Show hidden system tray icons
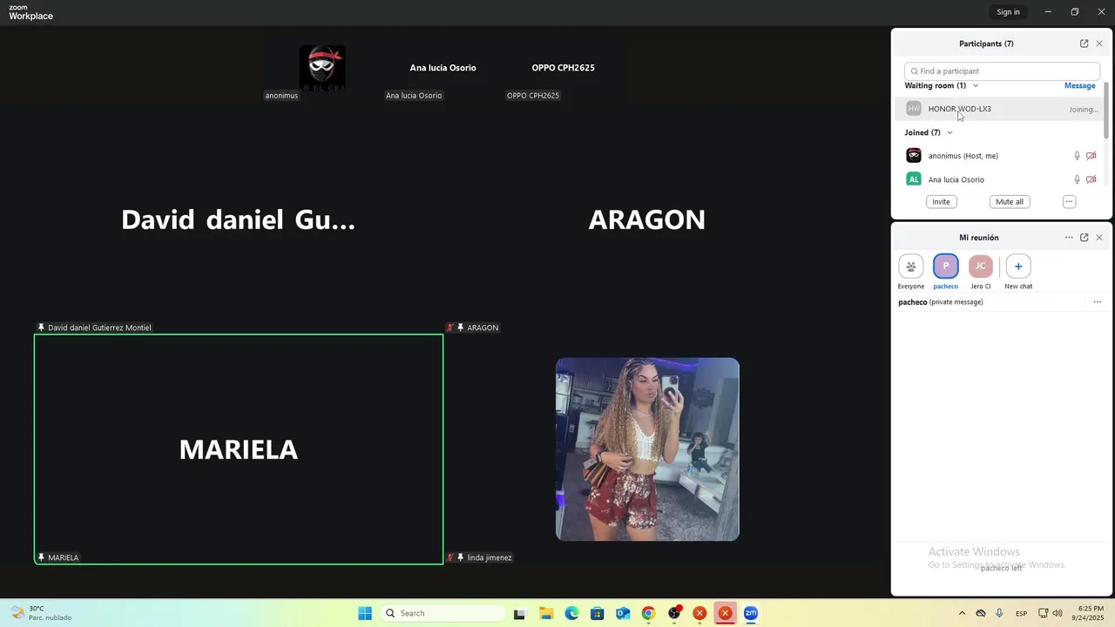Screen dimensions: 1115x627 coord(962,613)
